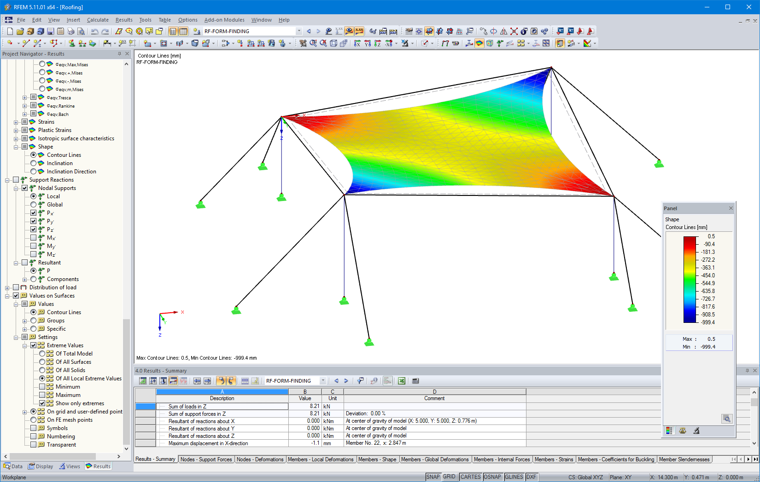Click the Members - Strains results tab

[x=554, y=459]
